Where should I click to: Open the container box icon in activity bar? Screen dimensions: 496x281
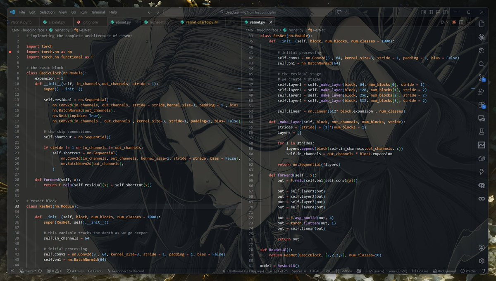coord(481,158)
